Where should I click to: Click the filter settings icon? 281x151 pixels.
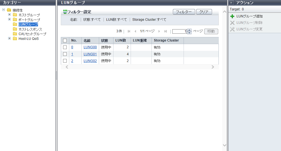65,12
